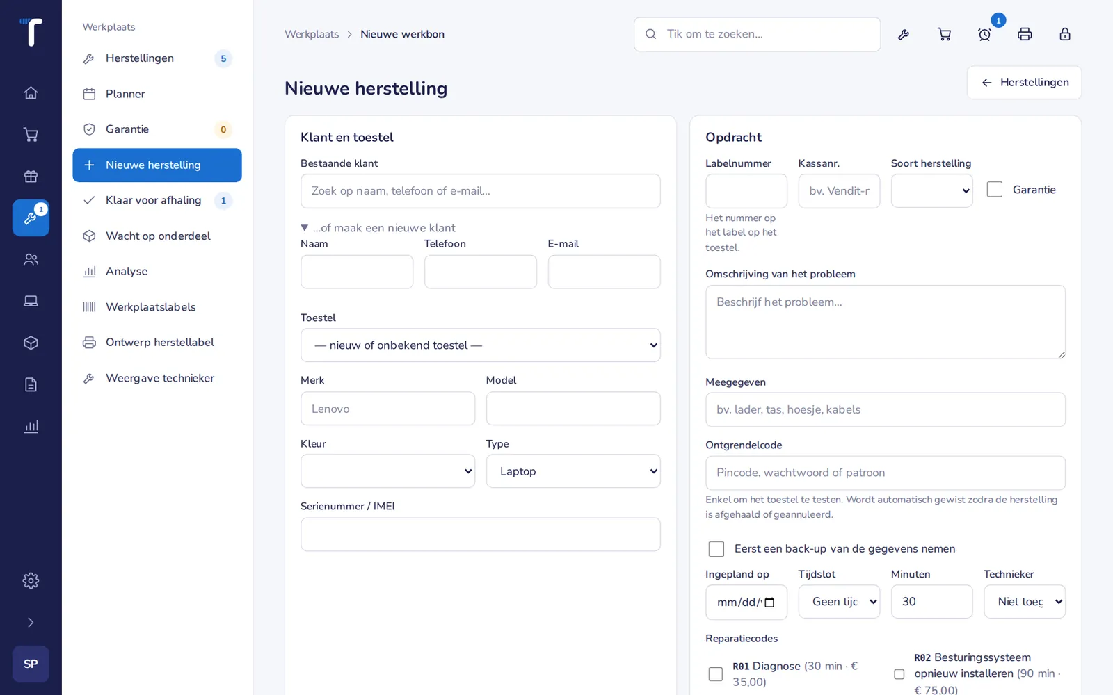The height and width of the screenshot is (695, 1113).
Task: Click the Serienummer / IMEI field
Action: pos(481,534)
